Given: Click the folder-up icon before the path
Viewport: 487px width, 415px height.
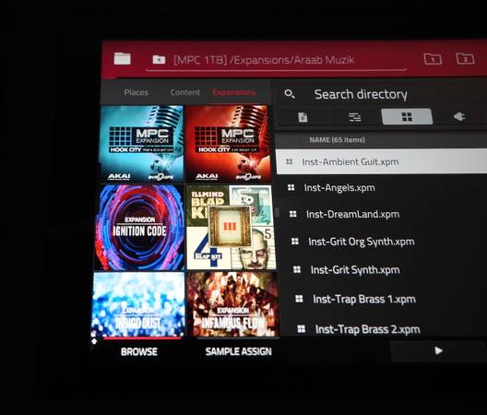Looking at the screenshot, I should [159, 59].
